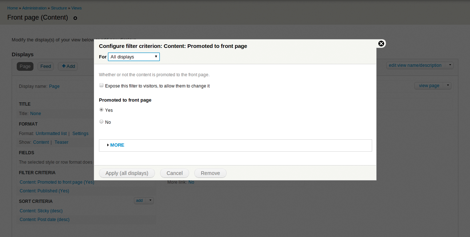The height and width of the screenshot is (237, 470).
Task: Open the arrow next to view page
Action: tap(447, 86)
